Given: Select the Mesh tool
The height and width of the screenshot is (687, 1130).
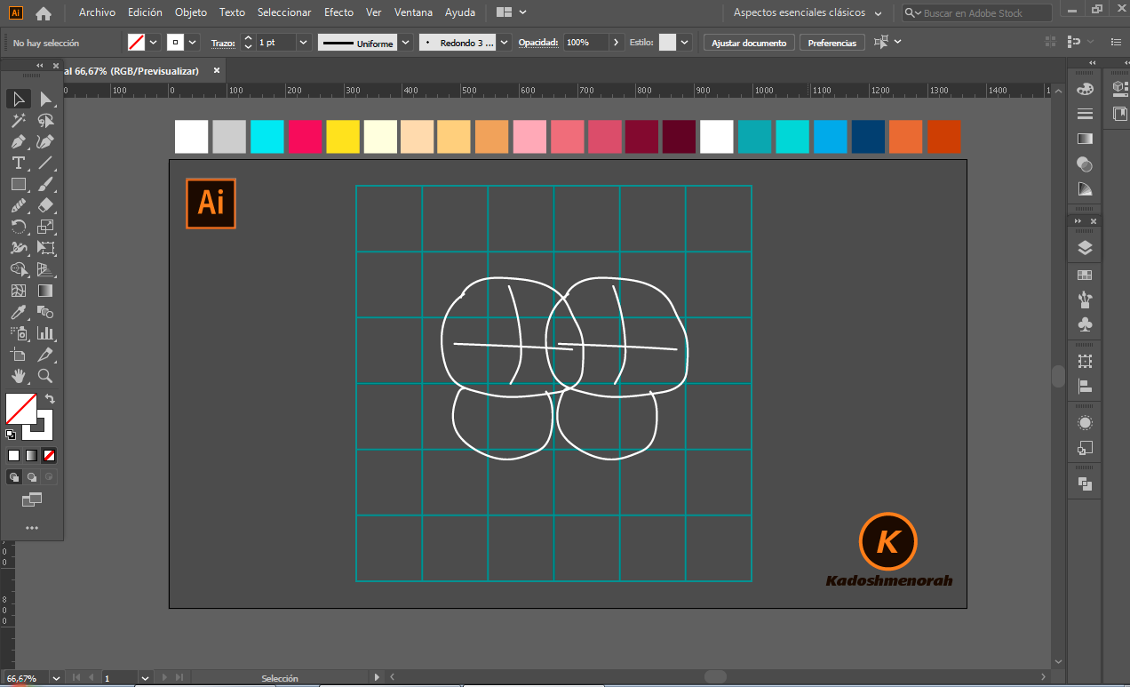Looking at the screenshot, I should [18, 291].
